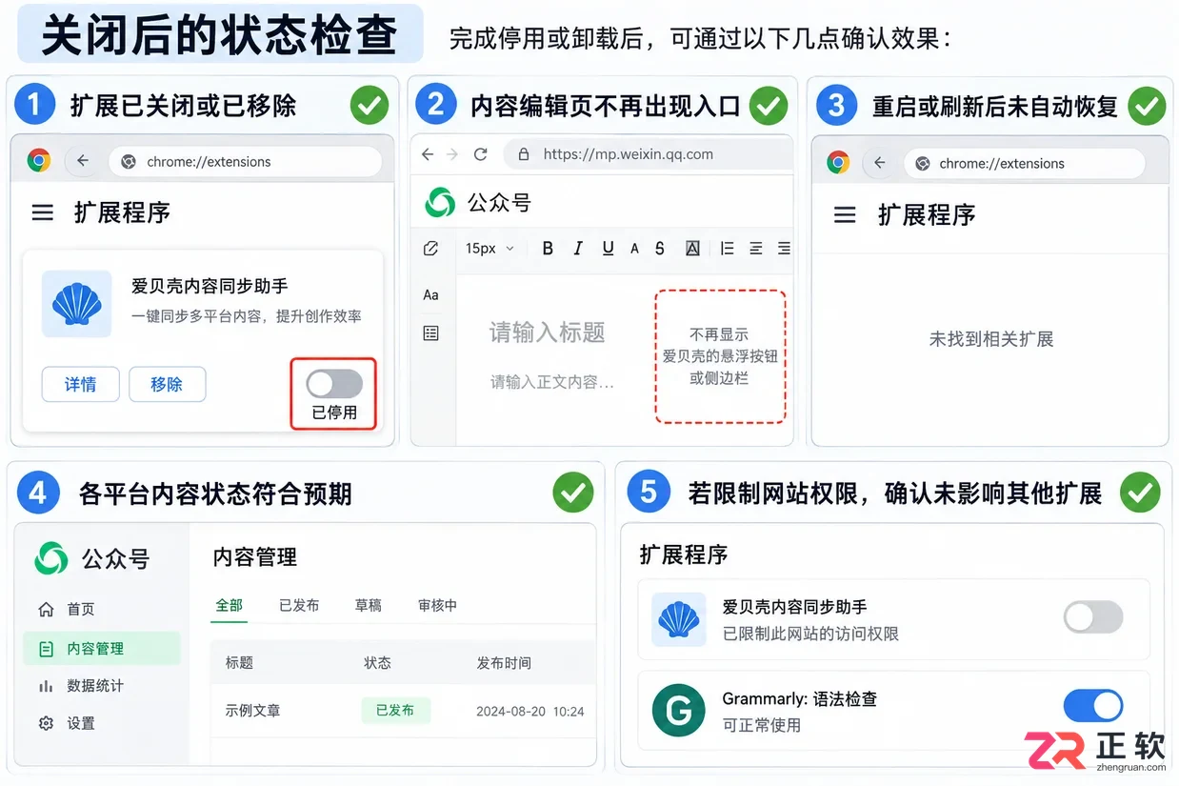The width and height of the screenshot is (1179, 786).
Task: Click the Chrome logo in panel 3 browser bar
Action: [838, 163]
